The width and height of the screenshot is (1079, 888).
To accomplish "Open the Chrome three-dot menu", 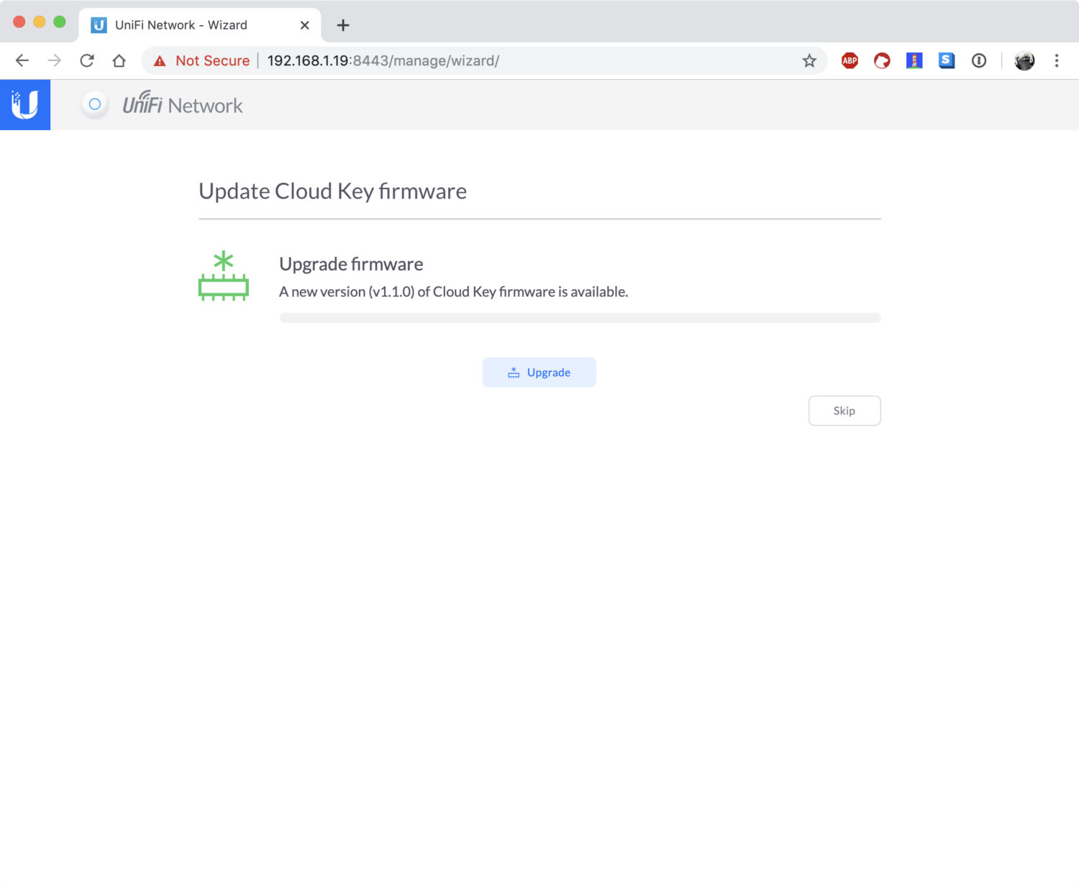I will click(1057, 60).
